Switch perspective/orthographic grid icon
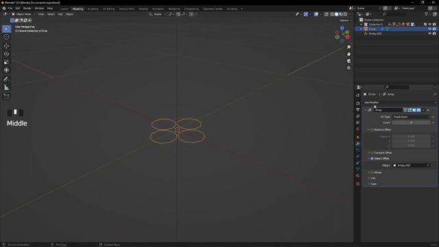 tap(348, 68)
